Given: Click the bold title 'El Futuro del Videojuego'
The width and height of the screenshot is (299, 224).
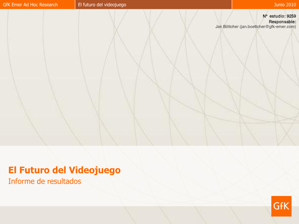Looking at the screenshot, I should pos(64,170).
